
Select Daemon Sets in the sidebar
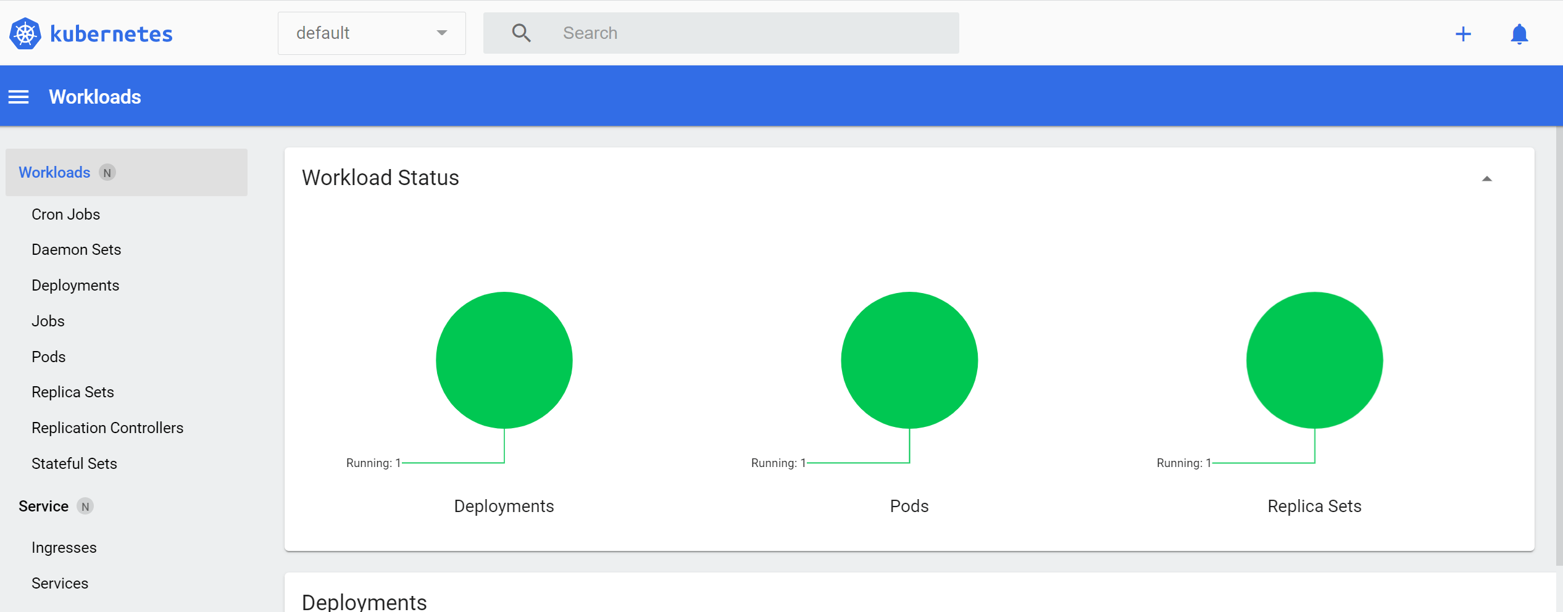[76, 249]
